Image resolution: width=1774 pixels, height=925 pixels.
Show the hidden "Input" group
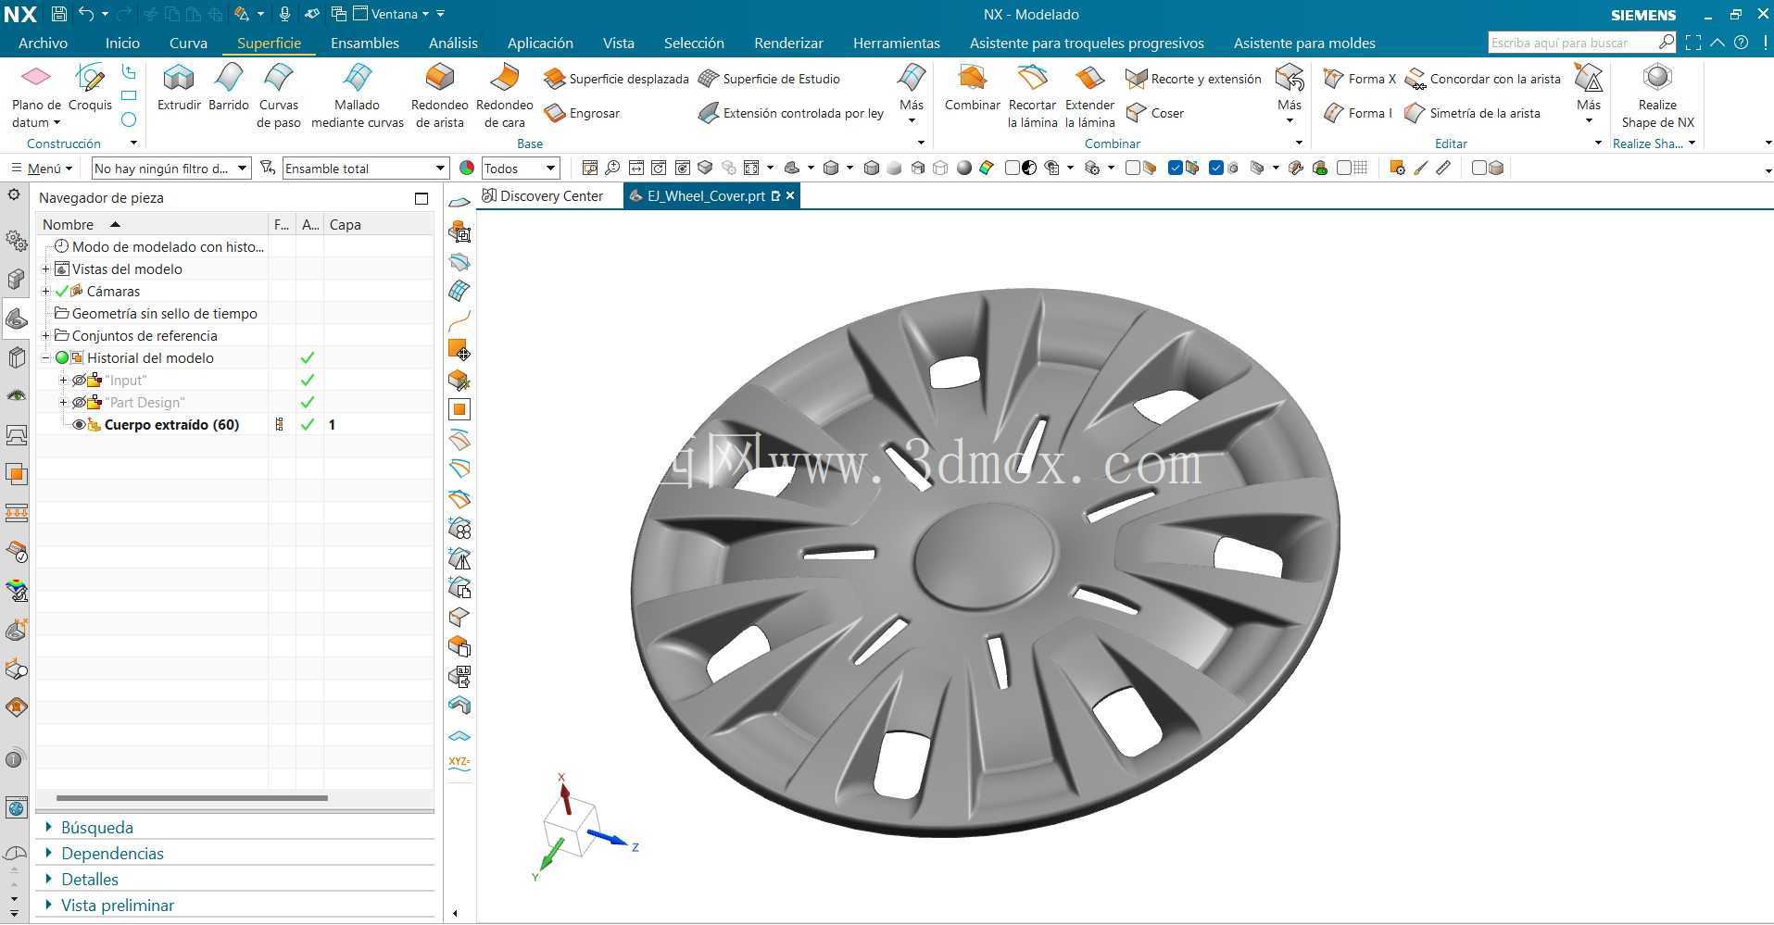(79, 381)
